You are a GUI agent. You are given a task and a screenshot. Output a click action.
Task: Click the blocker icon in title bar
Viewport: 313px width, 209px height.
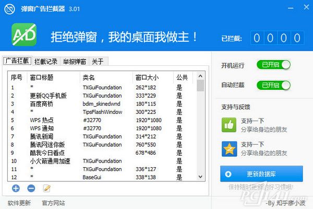9,9
